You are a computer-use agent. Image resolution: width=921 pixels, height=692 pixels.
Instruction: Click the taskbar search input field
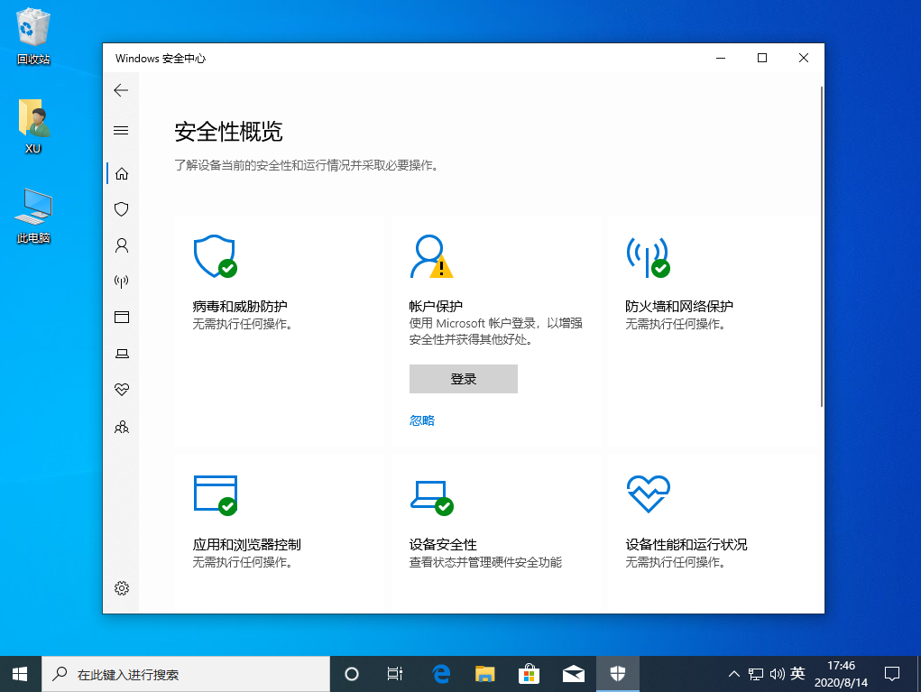coord(180,673)
